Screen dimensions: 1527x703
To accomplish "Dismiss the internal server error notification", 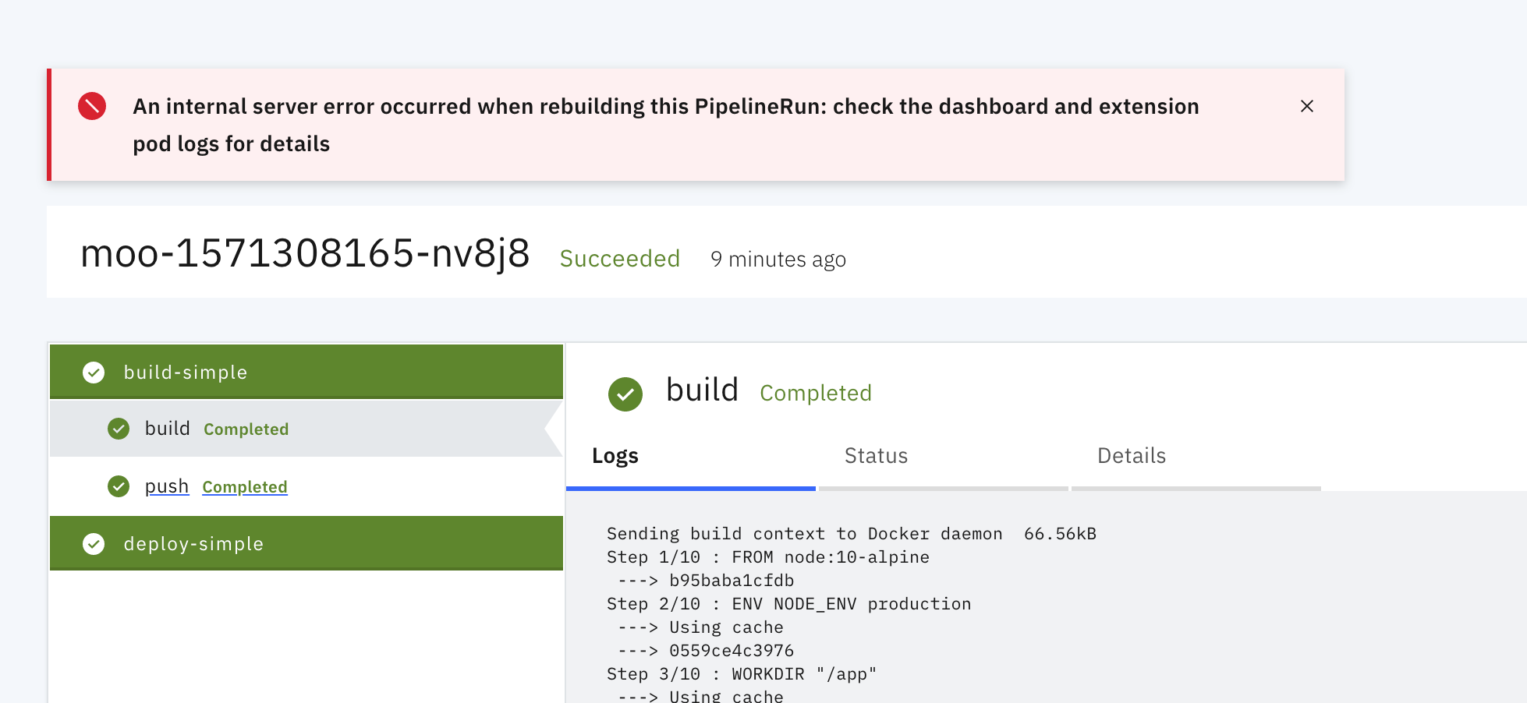I will pos(1307,106).
